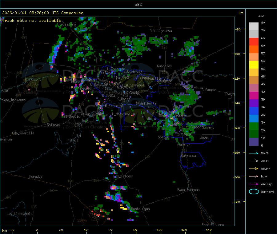This screenshot has width=277, height=234.
Task: Click the 'Cda_Amarilla' map label
Action: pos(23,133)
